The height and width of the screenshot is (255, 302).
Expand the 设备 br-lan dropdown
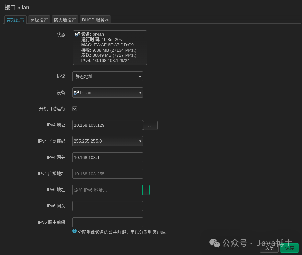[x=140, y=92]
